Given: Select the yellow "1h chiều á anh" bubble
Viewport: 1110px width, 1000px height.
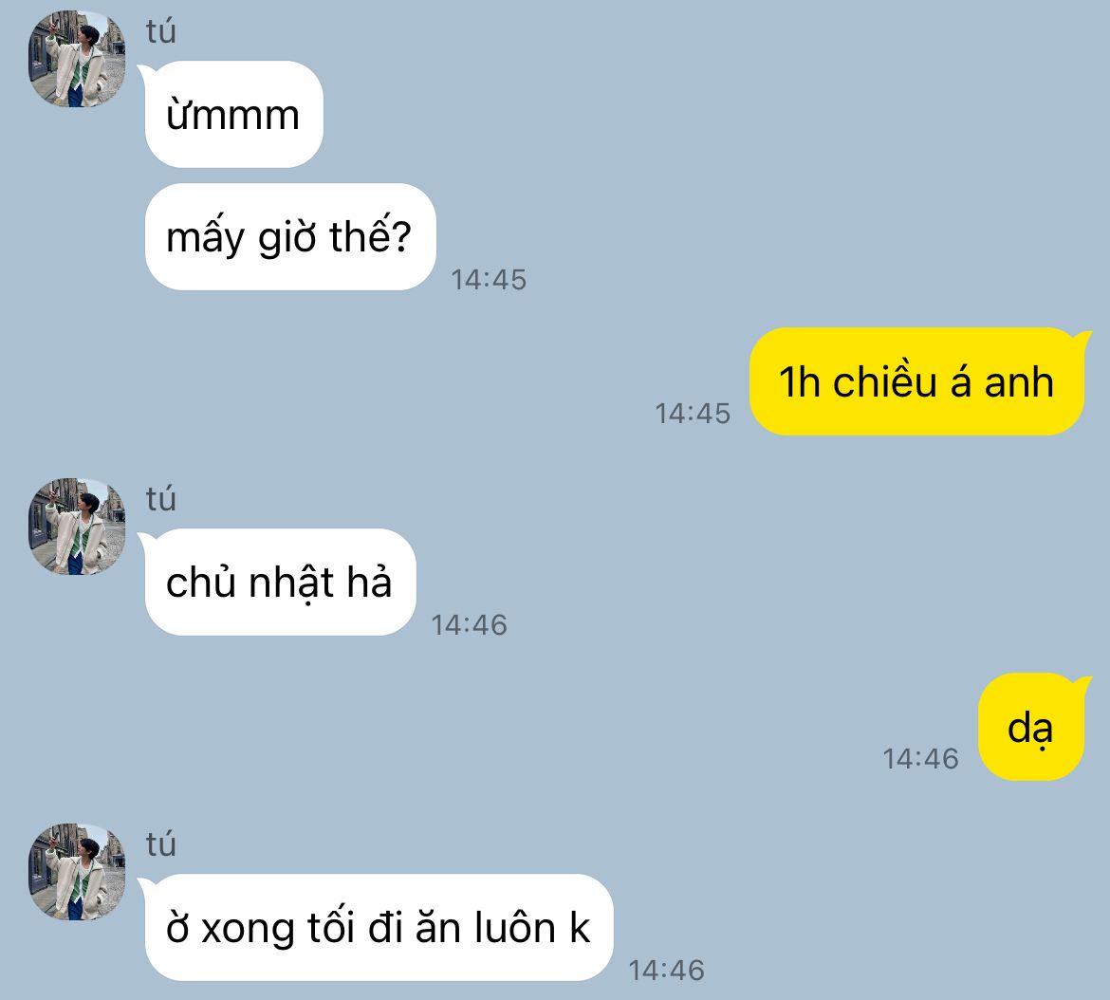Looking at the screenshot, I should [x=916, y=381].
